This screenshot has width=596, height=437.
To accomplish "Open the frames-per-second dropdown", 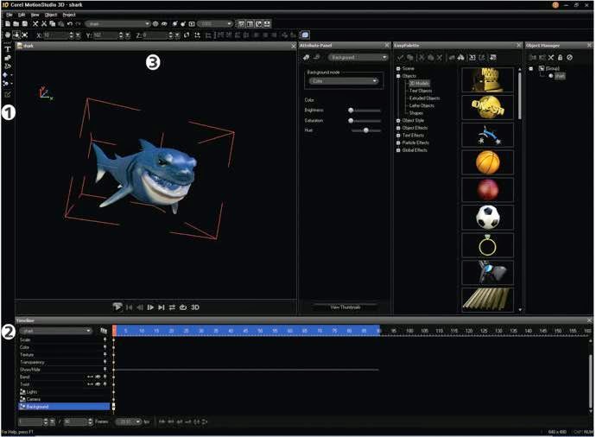I will (129, 421).
